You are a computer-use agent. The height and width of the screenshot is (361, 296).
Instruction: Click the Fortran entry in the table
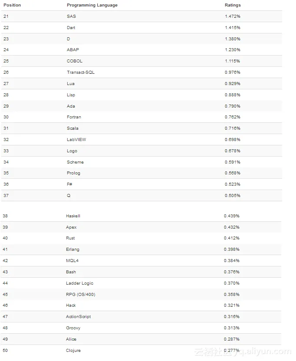pos(74,117)
